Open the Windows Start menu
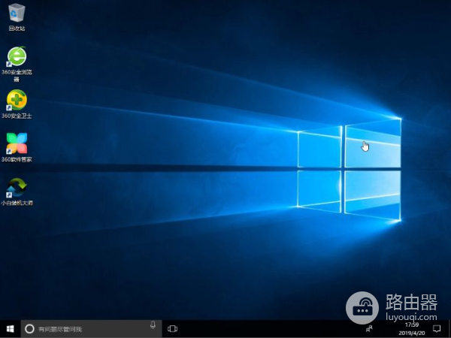The width and height of the screenshot is (451, 338). [x=10, y=329]
